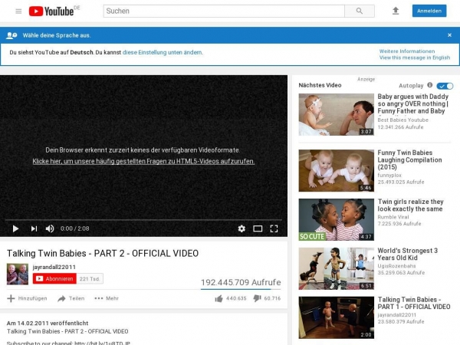This screenshot has width=460, height=345.
Task: Open 'Talking Twin Babies - PART 1' title
Action: pyautogui.click(x=414, y=304)
